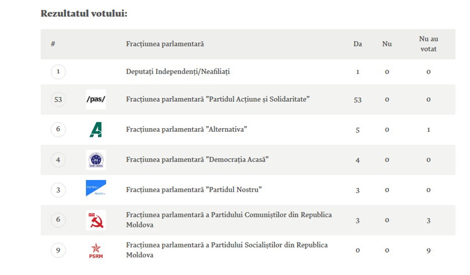Viewport: 470px width, 275px height.
Task: Open the "Democrația Acasă" faction name
Action: (x=197, y=160)
